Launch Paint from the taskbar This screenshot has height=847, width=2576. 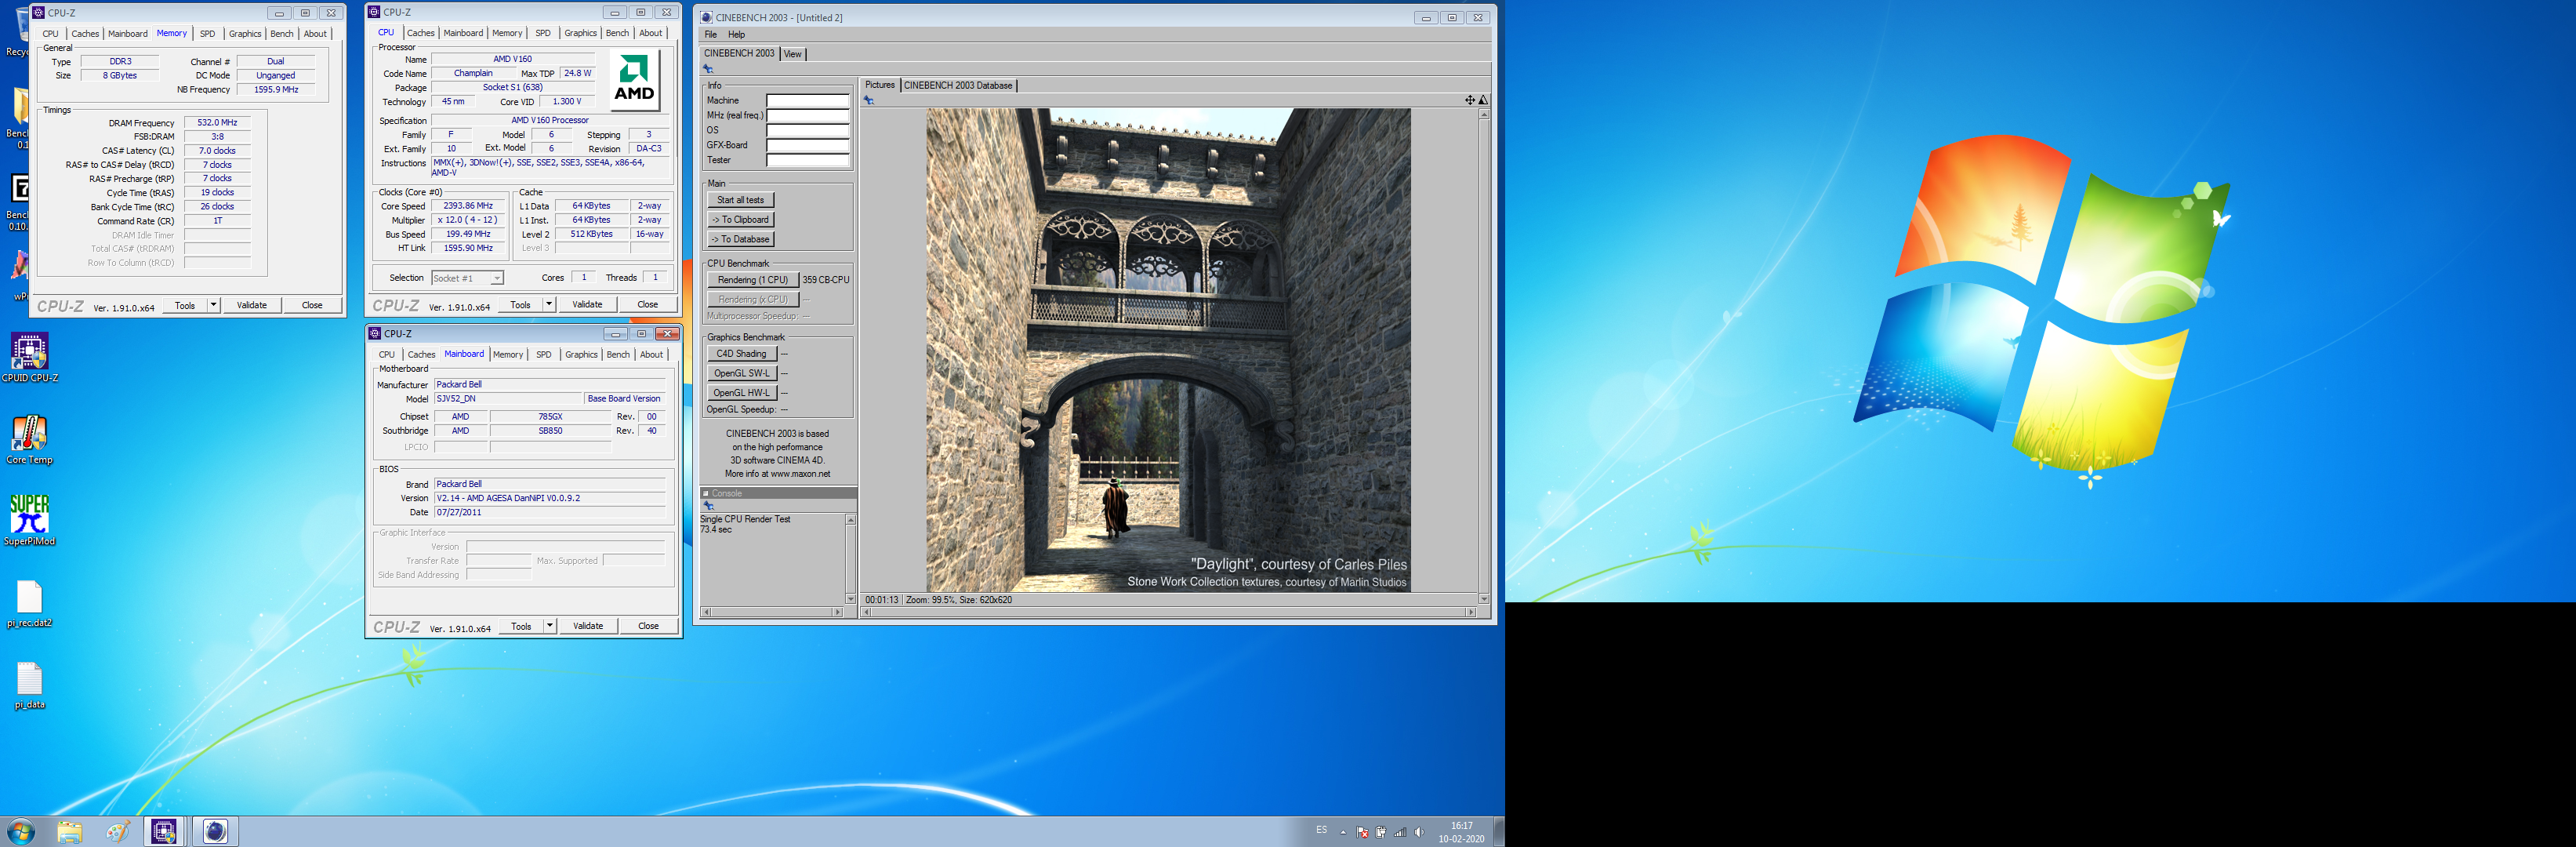117,832
